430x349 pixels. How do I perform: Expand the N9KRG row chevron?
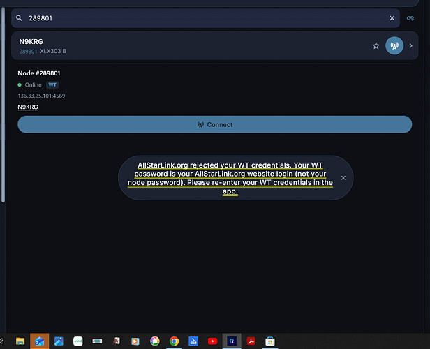pyautogui.click(x=410, y=46)
